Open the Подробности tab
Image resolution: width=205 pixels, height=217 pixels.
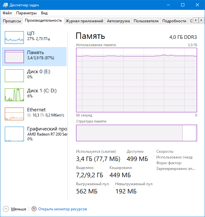click(x=174, y=21)
